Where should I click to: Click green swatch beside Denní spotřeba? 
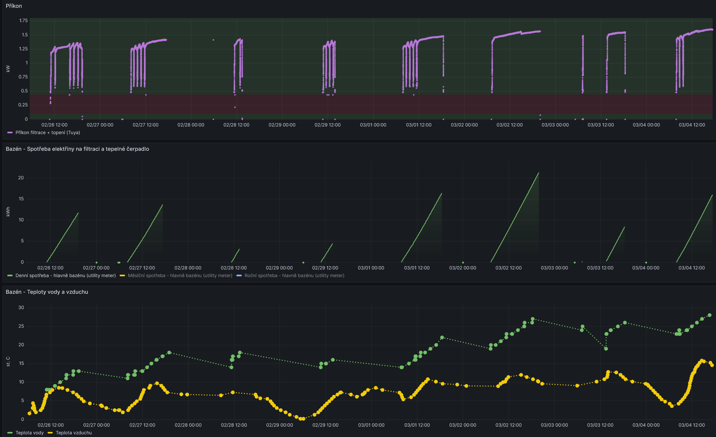tap(10, 275)
